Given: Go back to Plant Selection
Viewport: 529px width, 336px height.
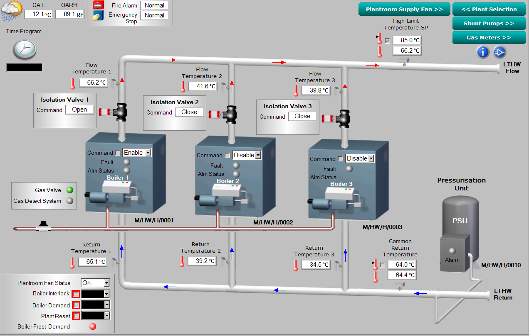Looking at the screenshot, I should pos(489,9).
